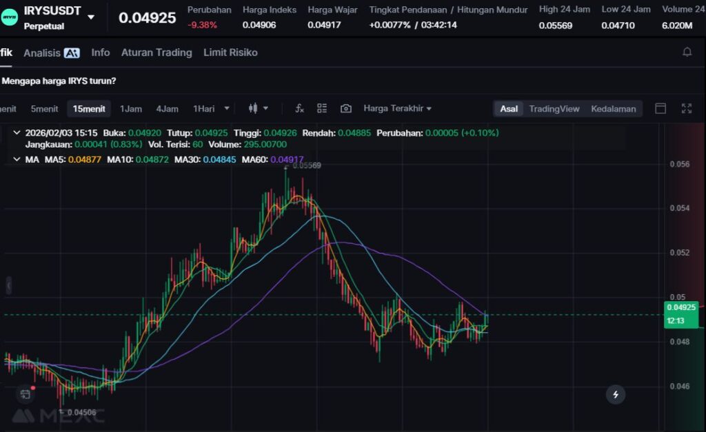Click the notification bell icon
The image size is (706, 432).
(x=687, y=52)
